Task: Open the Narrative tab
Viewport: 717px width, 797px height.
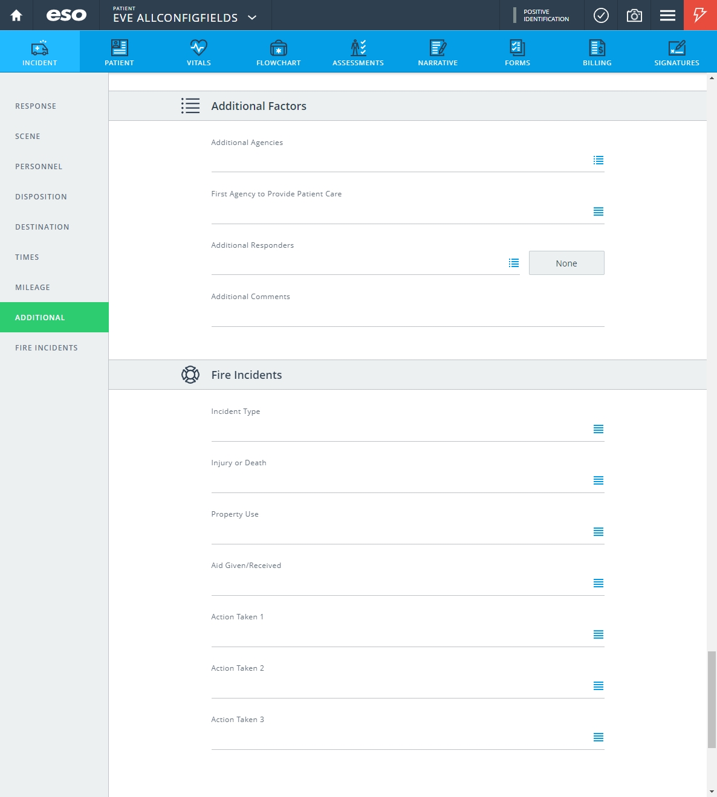Action: [x=438, y=52]
